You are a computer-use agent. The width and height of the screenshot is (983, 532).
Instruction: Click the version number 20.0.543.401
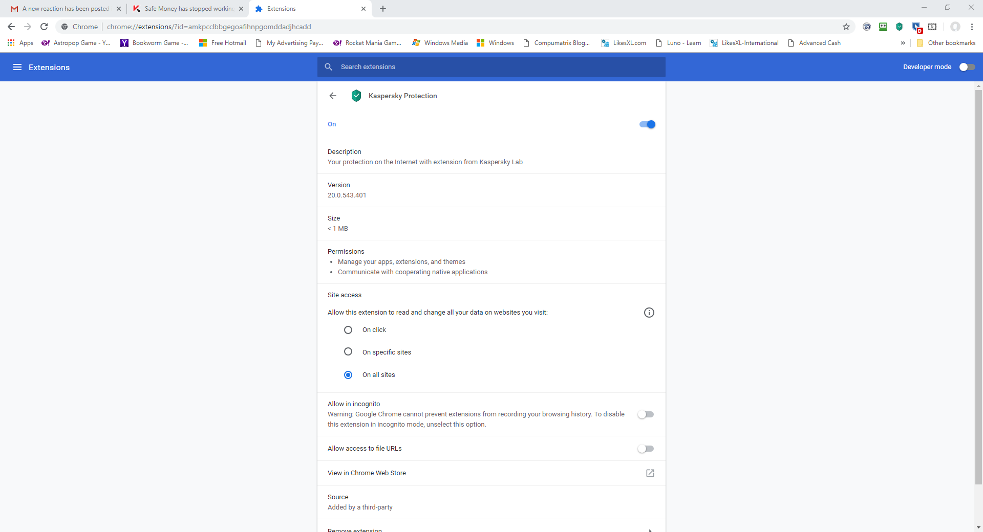coord(347,195)
